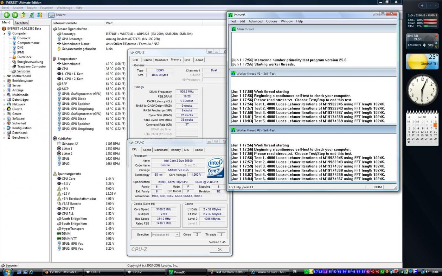Click the green Forward arrow in EVEREST toolbar

click(15, 15)
